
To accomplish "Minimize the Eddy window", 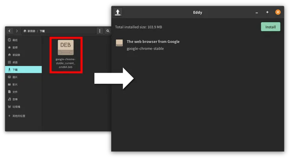I will pos(257,13).
